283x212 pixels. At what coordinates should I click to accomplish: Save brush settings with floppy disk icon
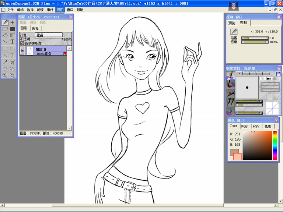tap(278, 74)
